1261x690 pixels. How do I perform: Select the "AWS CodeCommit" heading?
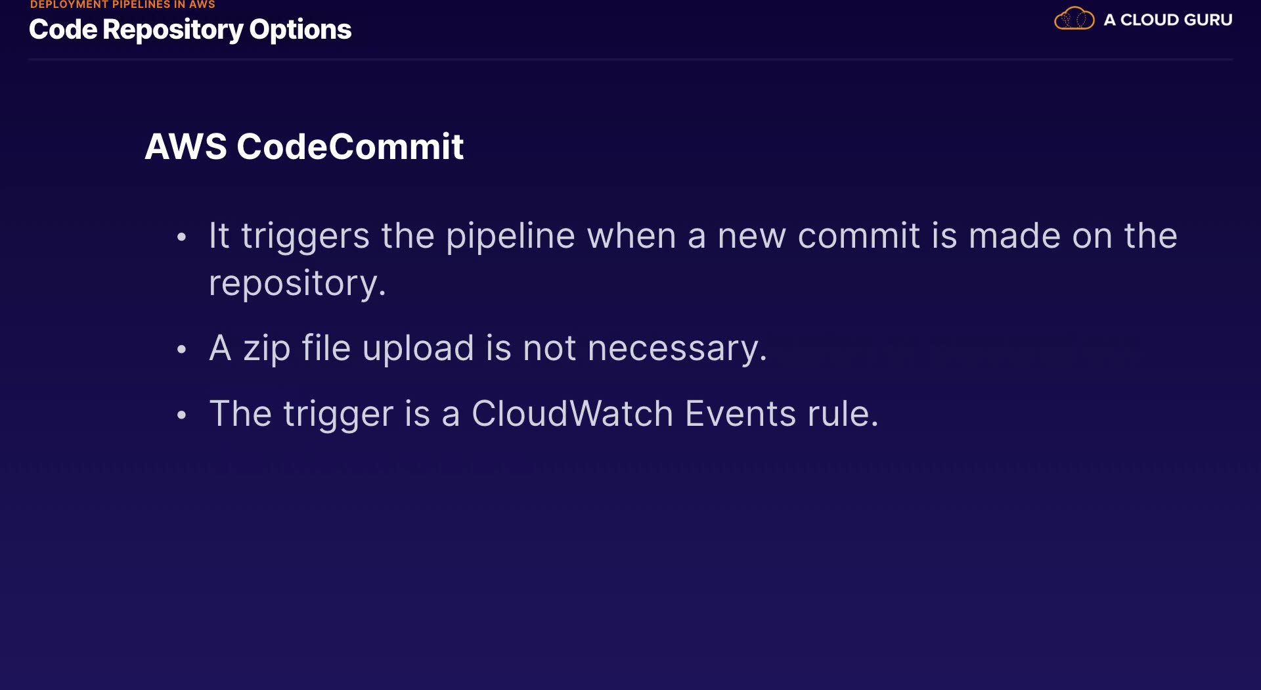[x=304, y=146]
